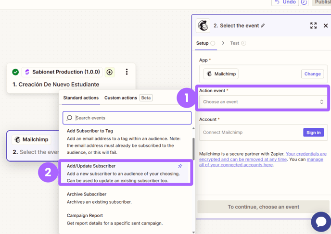Choose Archive Subscriber event
The height and width of the screenshot is (234, 331).
click(x=126, y=198)
